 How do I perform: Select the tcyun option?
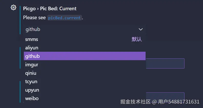pos(31,82)
